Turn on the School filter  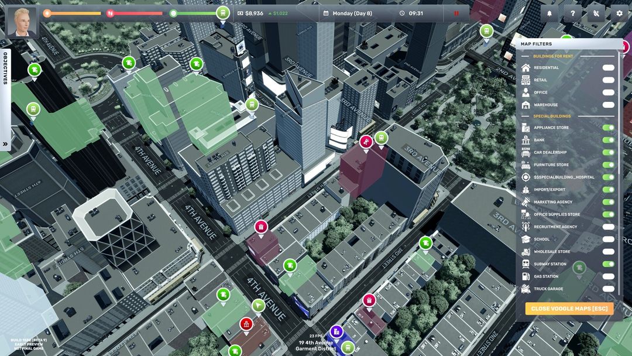[x=608, y=239]
